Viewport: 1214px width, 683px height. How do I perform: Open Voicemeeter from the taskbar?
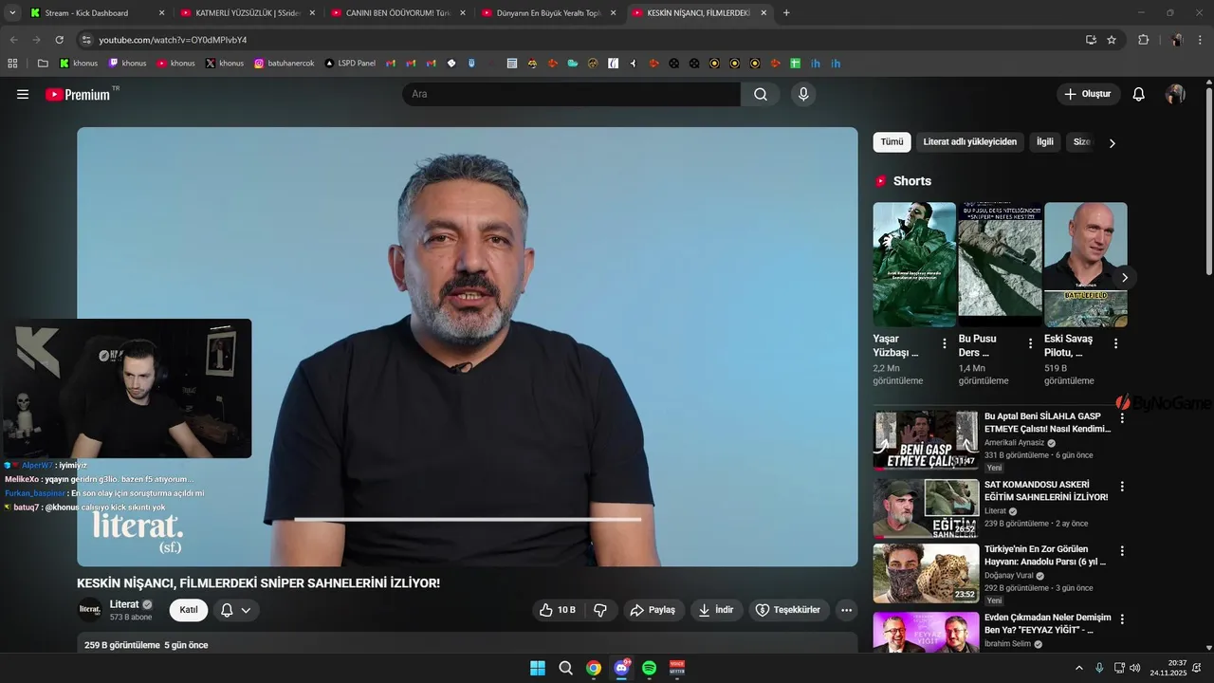click(677, 668)
